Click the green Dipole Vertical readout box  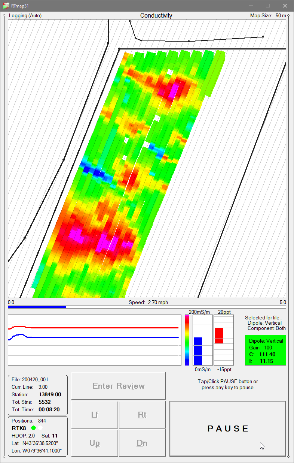(x=265, y=350)
